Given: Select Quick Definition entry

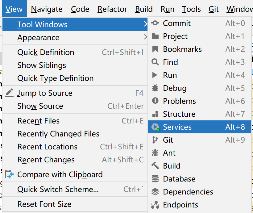Looking at the screenshot, I should pos(46,52).
